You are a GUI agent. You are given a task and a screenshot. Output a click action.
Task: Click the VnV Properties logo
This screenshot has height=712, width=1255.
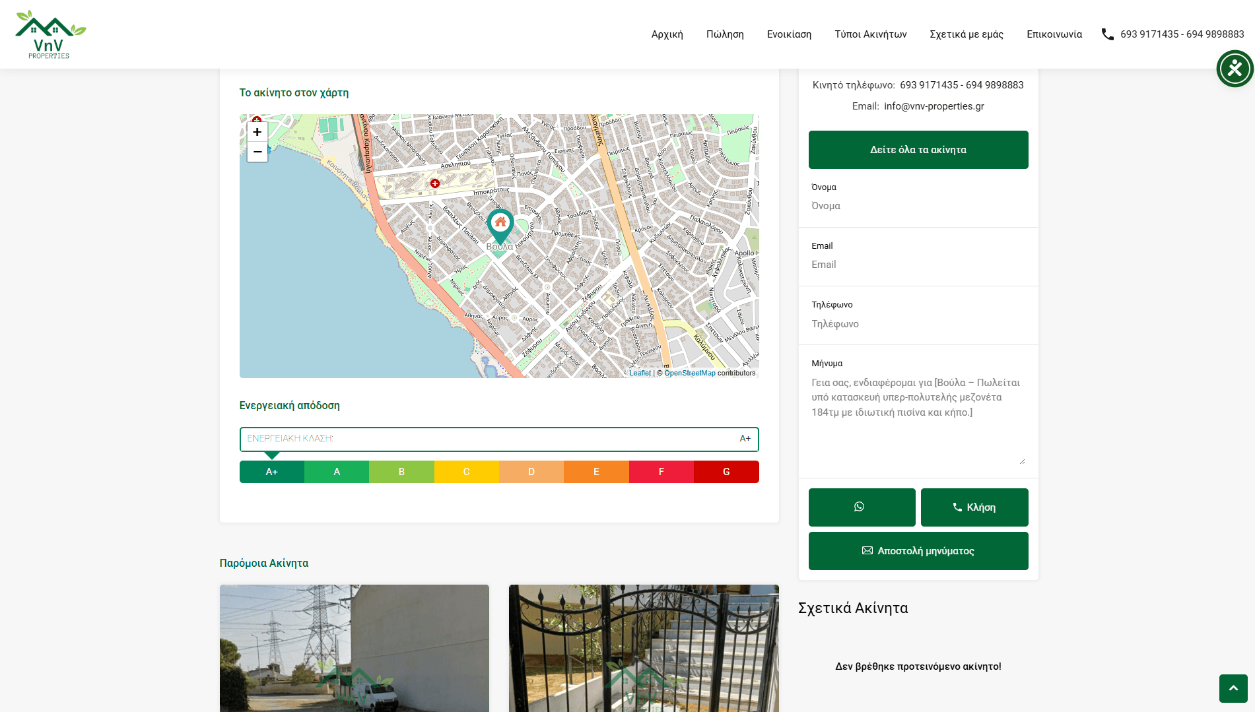50,34
